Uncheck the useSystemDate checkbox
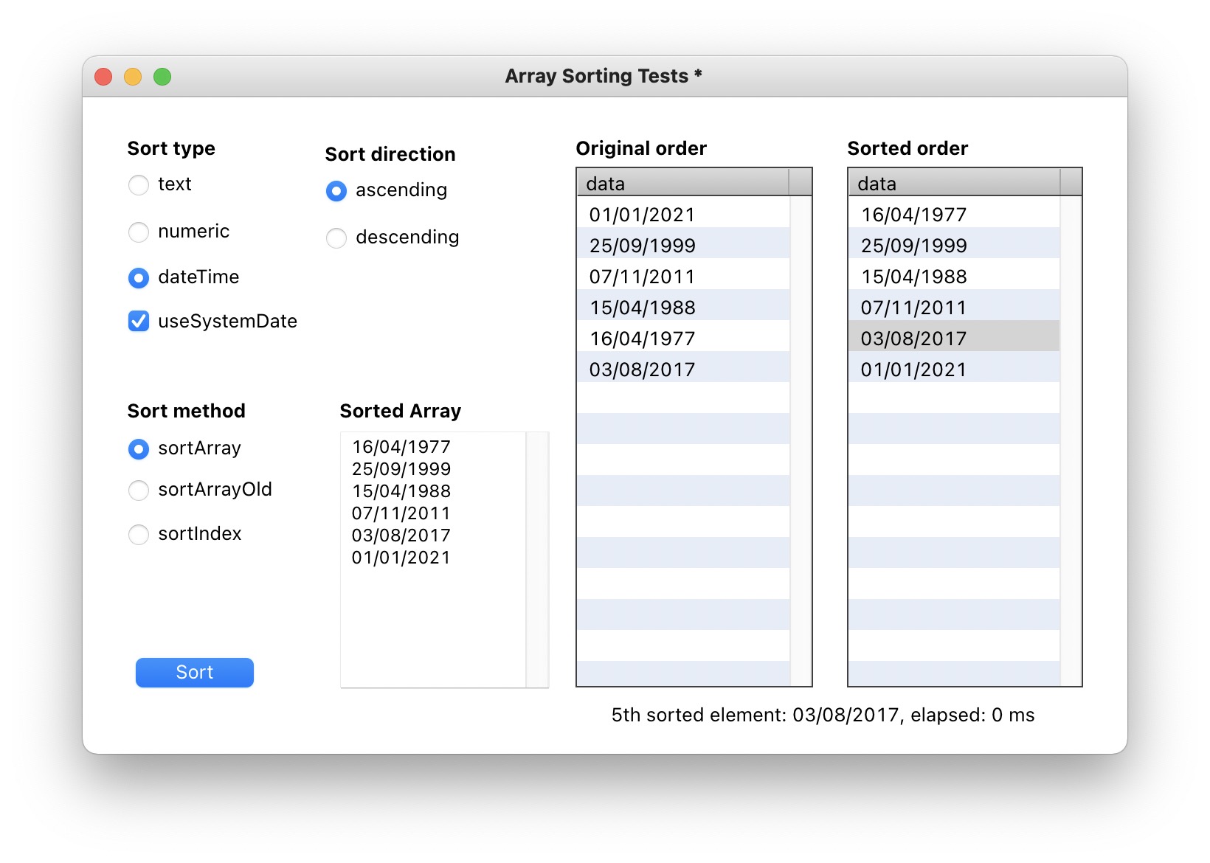Image resolution: width=1210 pixels, height=863 pixels. pos(139,322)
